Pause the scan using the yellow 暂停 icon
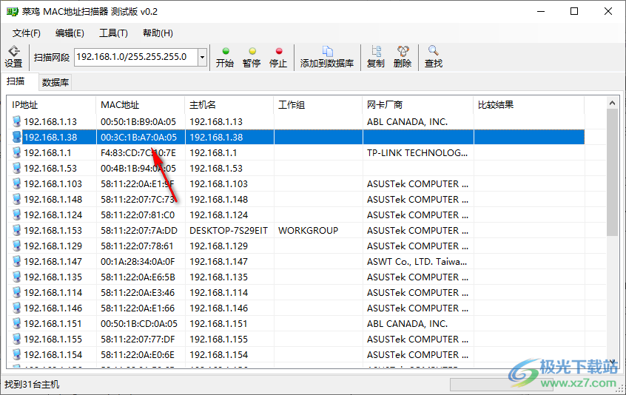 tap(252, 56)
